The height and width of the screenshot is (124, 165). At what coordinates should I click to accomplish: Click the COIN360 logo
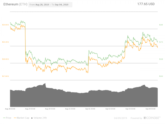(x=152, y=118)
